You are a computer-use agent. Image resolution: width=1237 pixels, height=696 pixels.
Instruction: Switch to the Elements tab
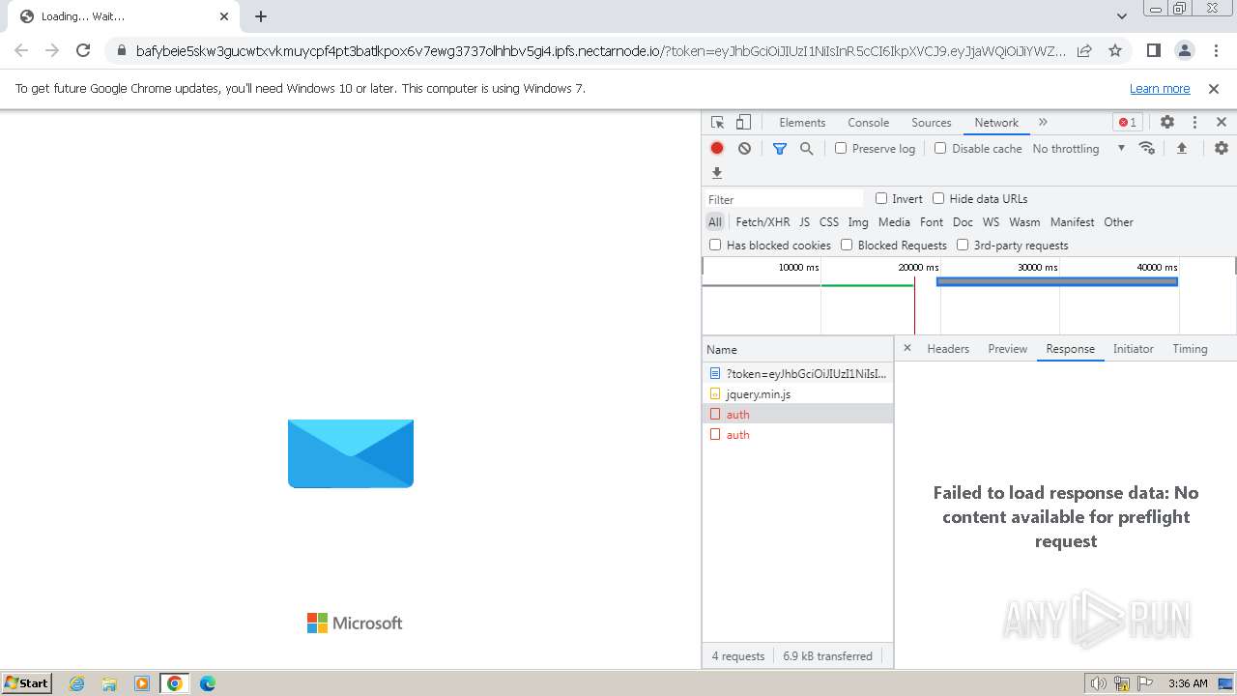802,123
